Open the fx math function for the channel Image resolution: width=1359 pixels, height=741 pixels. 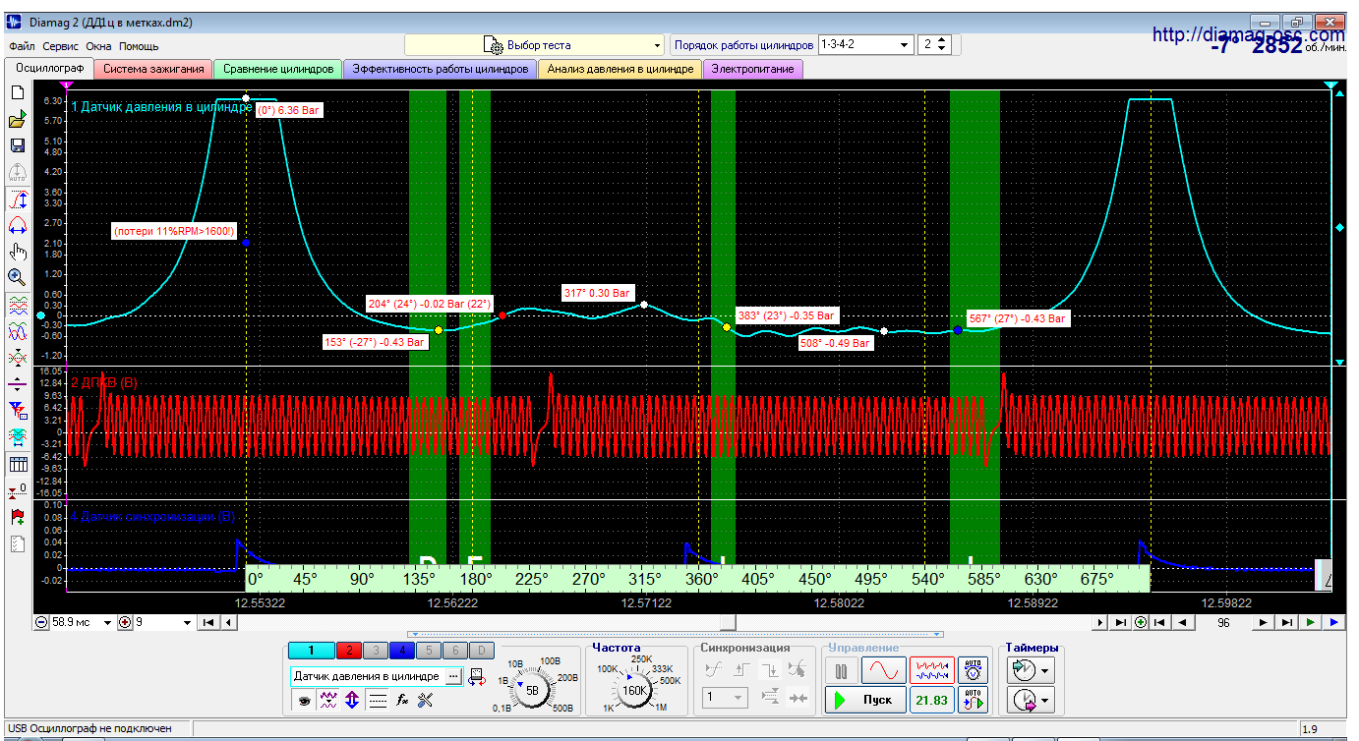[x=402, y=700]
